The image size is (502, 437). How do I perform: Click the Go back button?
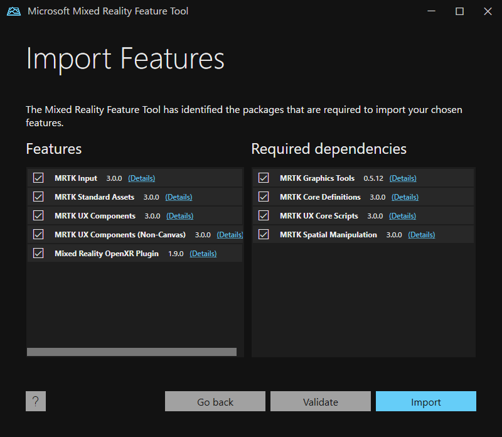click(x=215, y=401)
